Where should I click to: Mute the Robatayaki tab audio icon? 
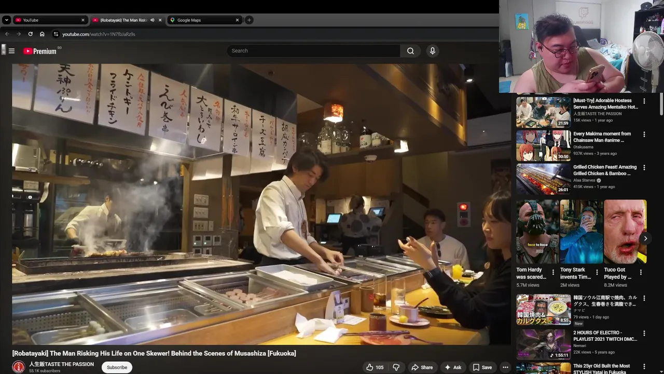(152, 20)
